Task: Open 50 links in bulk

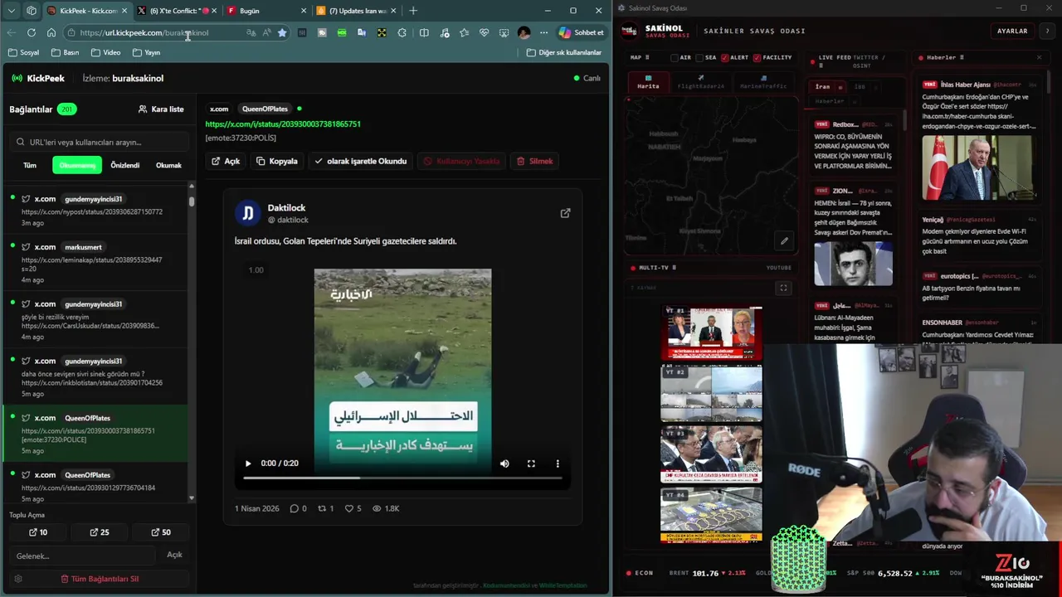Action: 161,532
